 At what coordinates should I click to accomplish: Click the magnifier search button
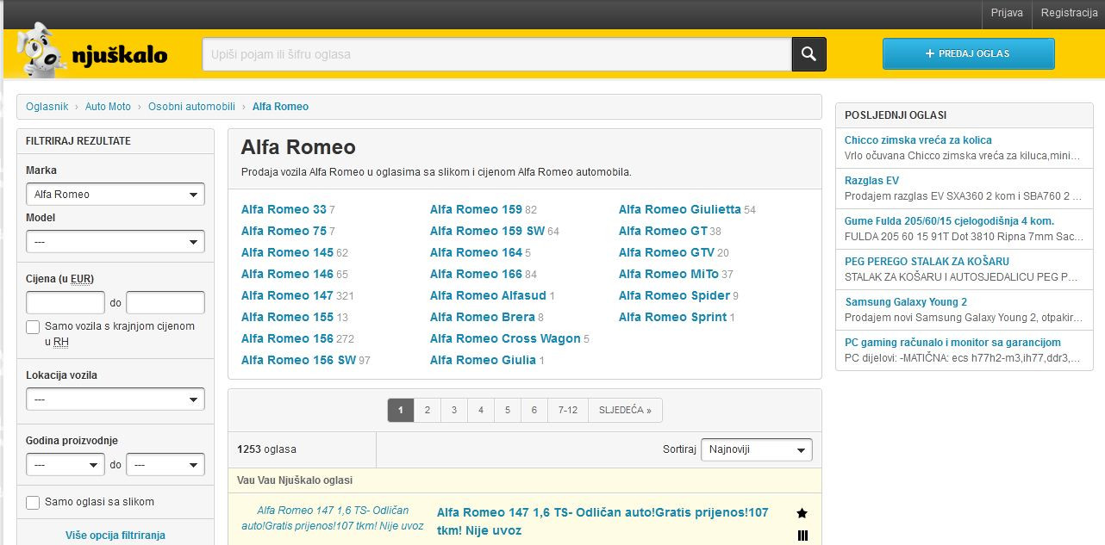click(x=808, y=54)
